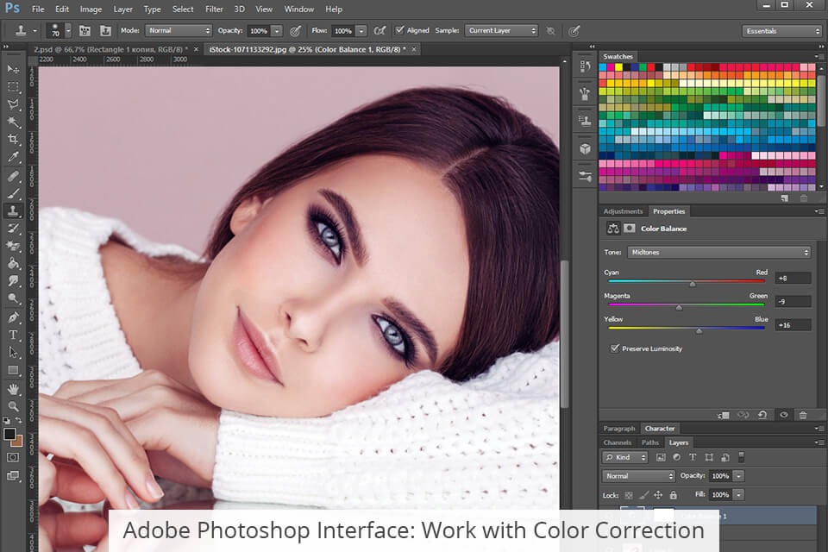
Task: Delete the Color Balance adjustment layer
Action: (803, 415)
